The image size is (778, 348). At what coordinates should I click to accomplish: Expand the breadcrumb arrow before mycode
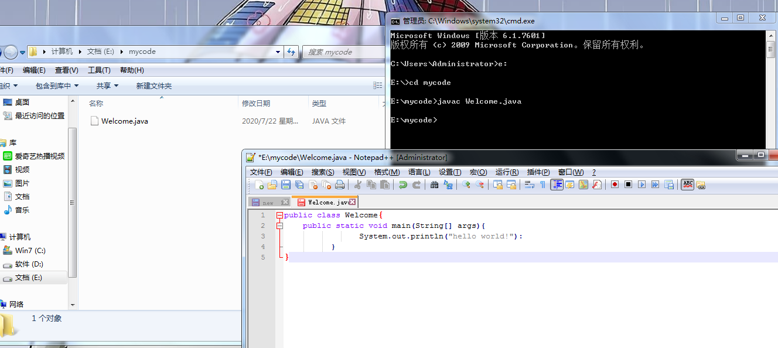(123, 52)
